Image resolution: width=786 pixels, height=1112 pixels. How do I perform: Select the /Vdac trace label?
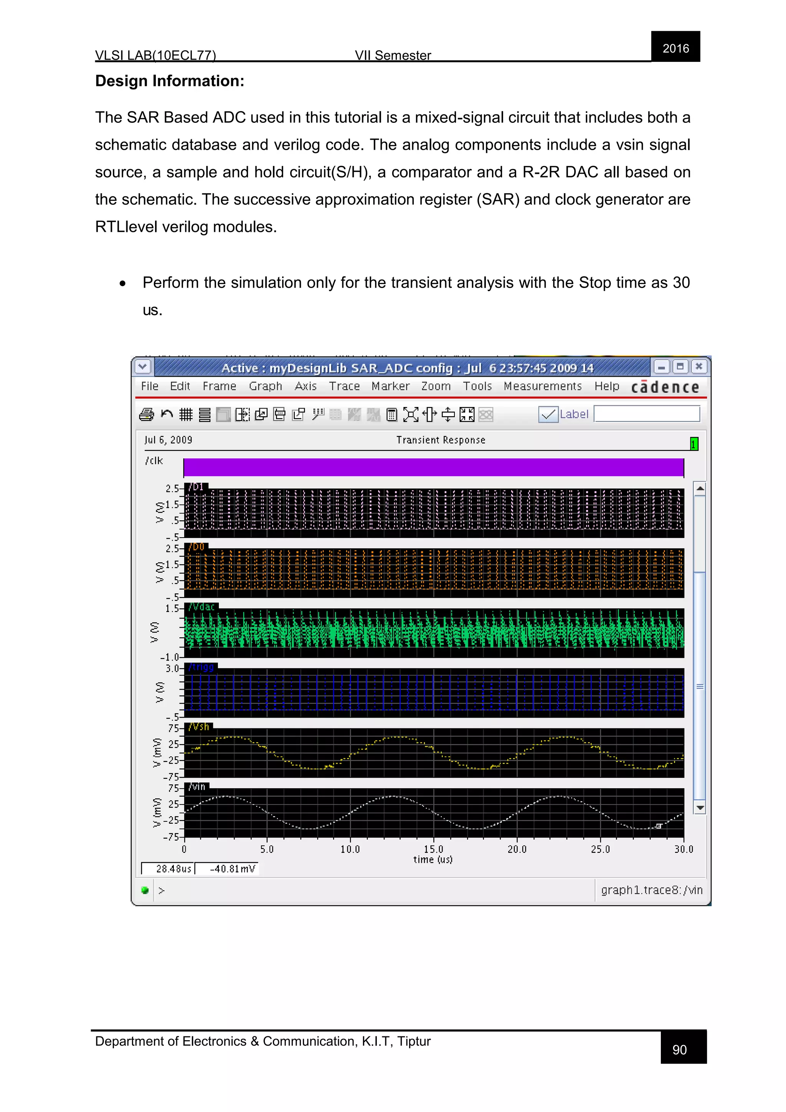[202, 607]
